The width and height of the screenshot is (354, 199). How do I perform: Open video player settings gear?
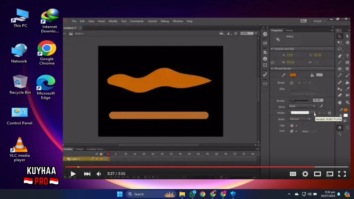point(305,174)
